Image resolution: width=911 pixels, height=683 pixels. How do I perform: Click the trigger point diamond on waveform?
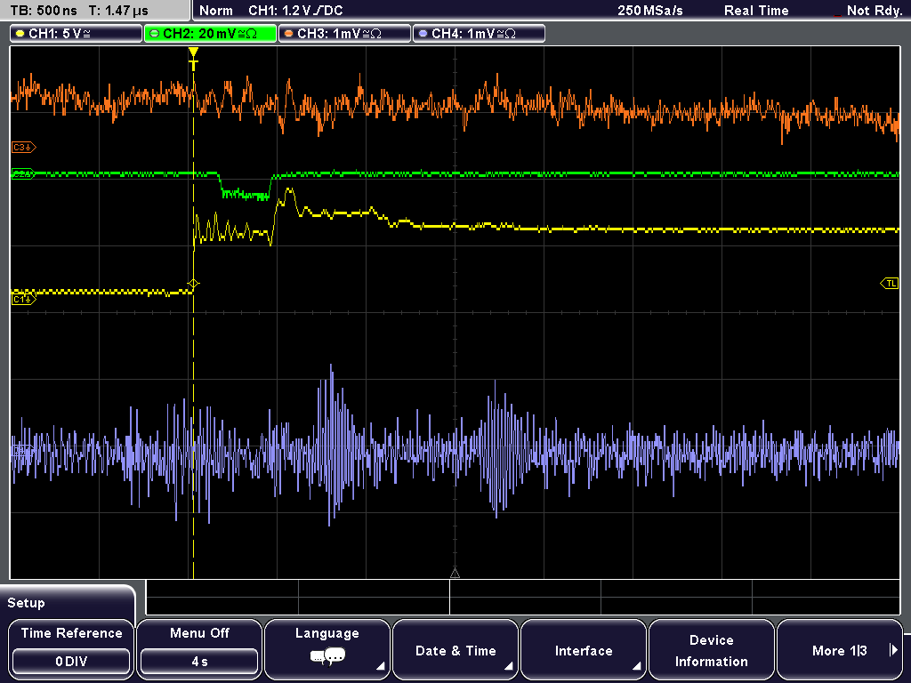[x=193, y=284]
